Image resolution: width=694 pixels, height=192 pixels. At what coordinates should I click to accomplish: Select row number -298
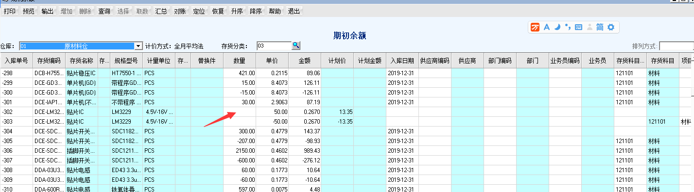pos(16,73)
